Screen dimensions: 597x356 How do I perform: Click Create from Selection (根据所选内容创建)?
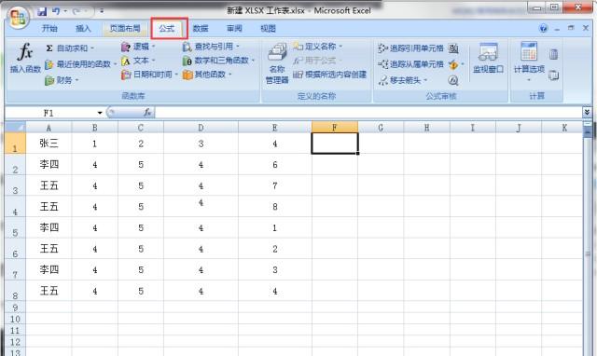click(x=329, y=75)
